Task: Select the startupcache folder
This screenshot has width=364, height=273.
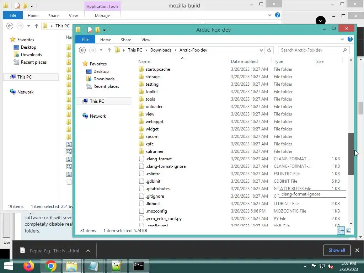Action: pos(158,69)
